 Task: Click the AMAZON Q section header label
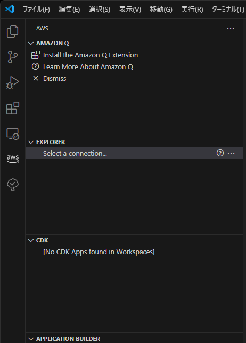pos(52,43)
